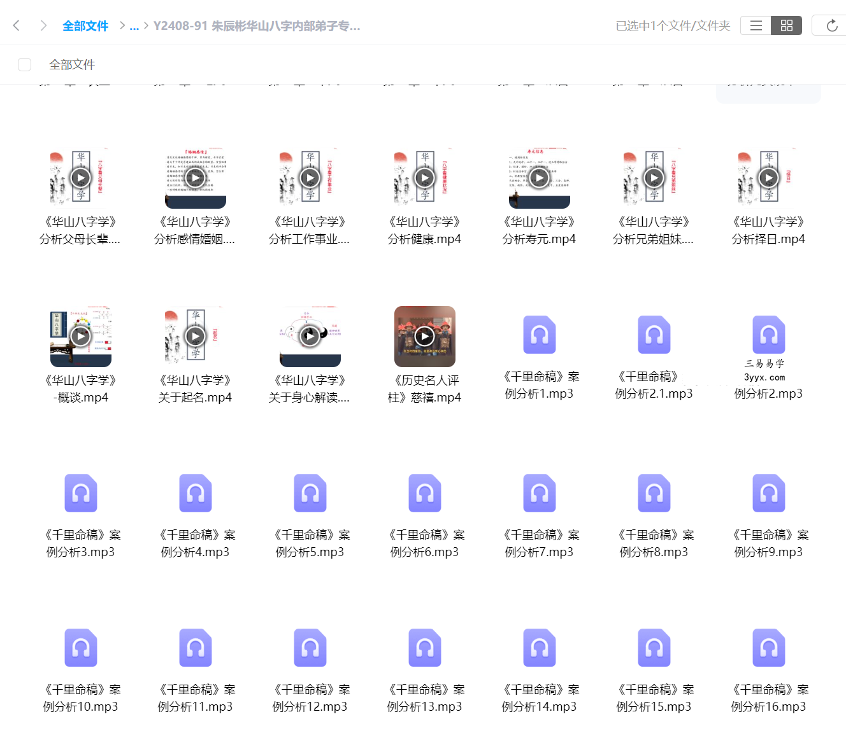
Task: Open video 分析兄弟姐妹 thumbnail
Action: pos(654,178)
